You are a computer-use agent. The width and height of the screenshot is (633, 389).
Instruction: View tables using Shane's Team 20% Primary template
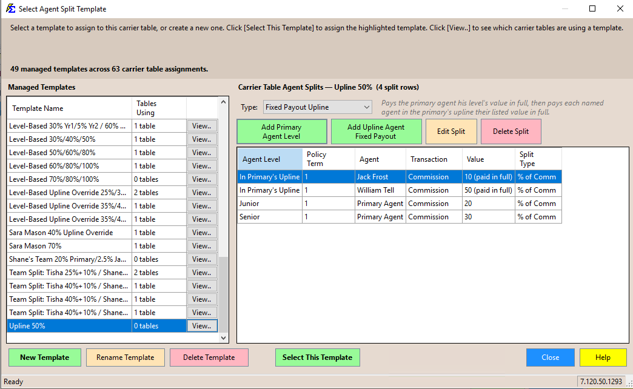[x=202, y=259]
